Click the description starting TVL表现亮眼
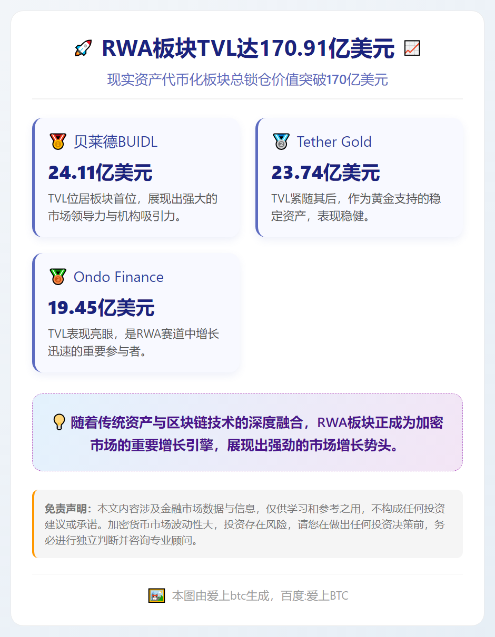The image size is (495, 637). [x=133, y=342]
